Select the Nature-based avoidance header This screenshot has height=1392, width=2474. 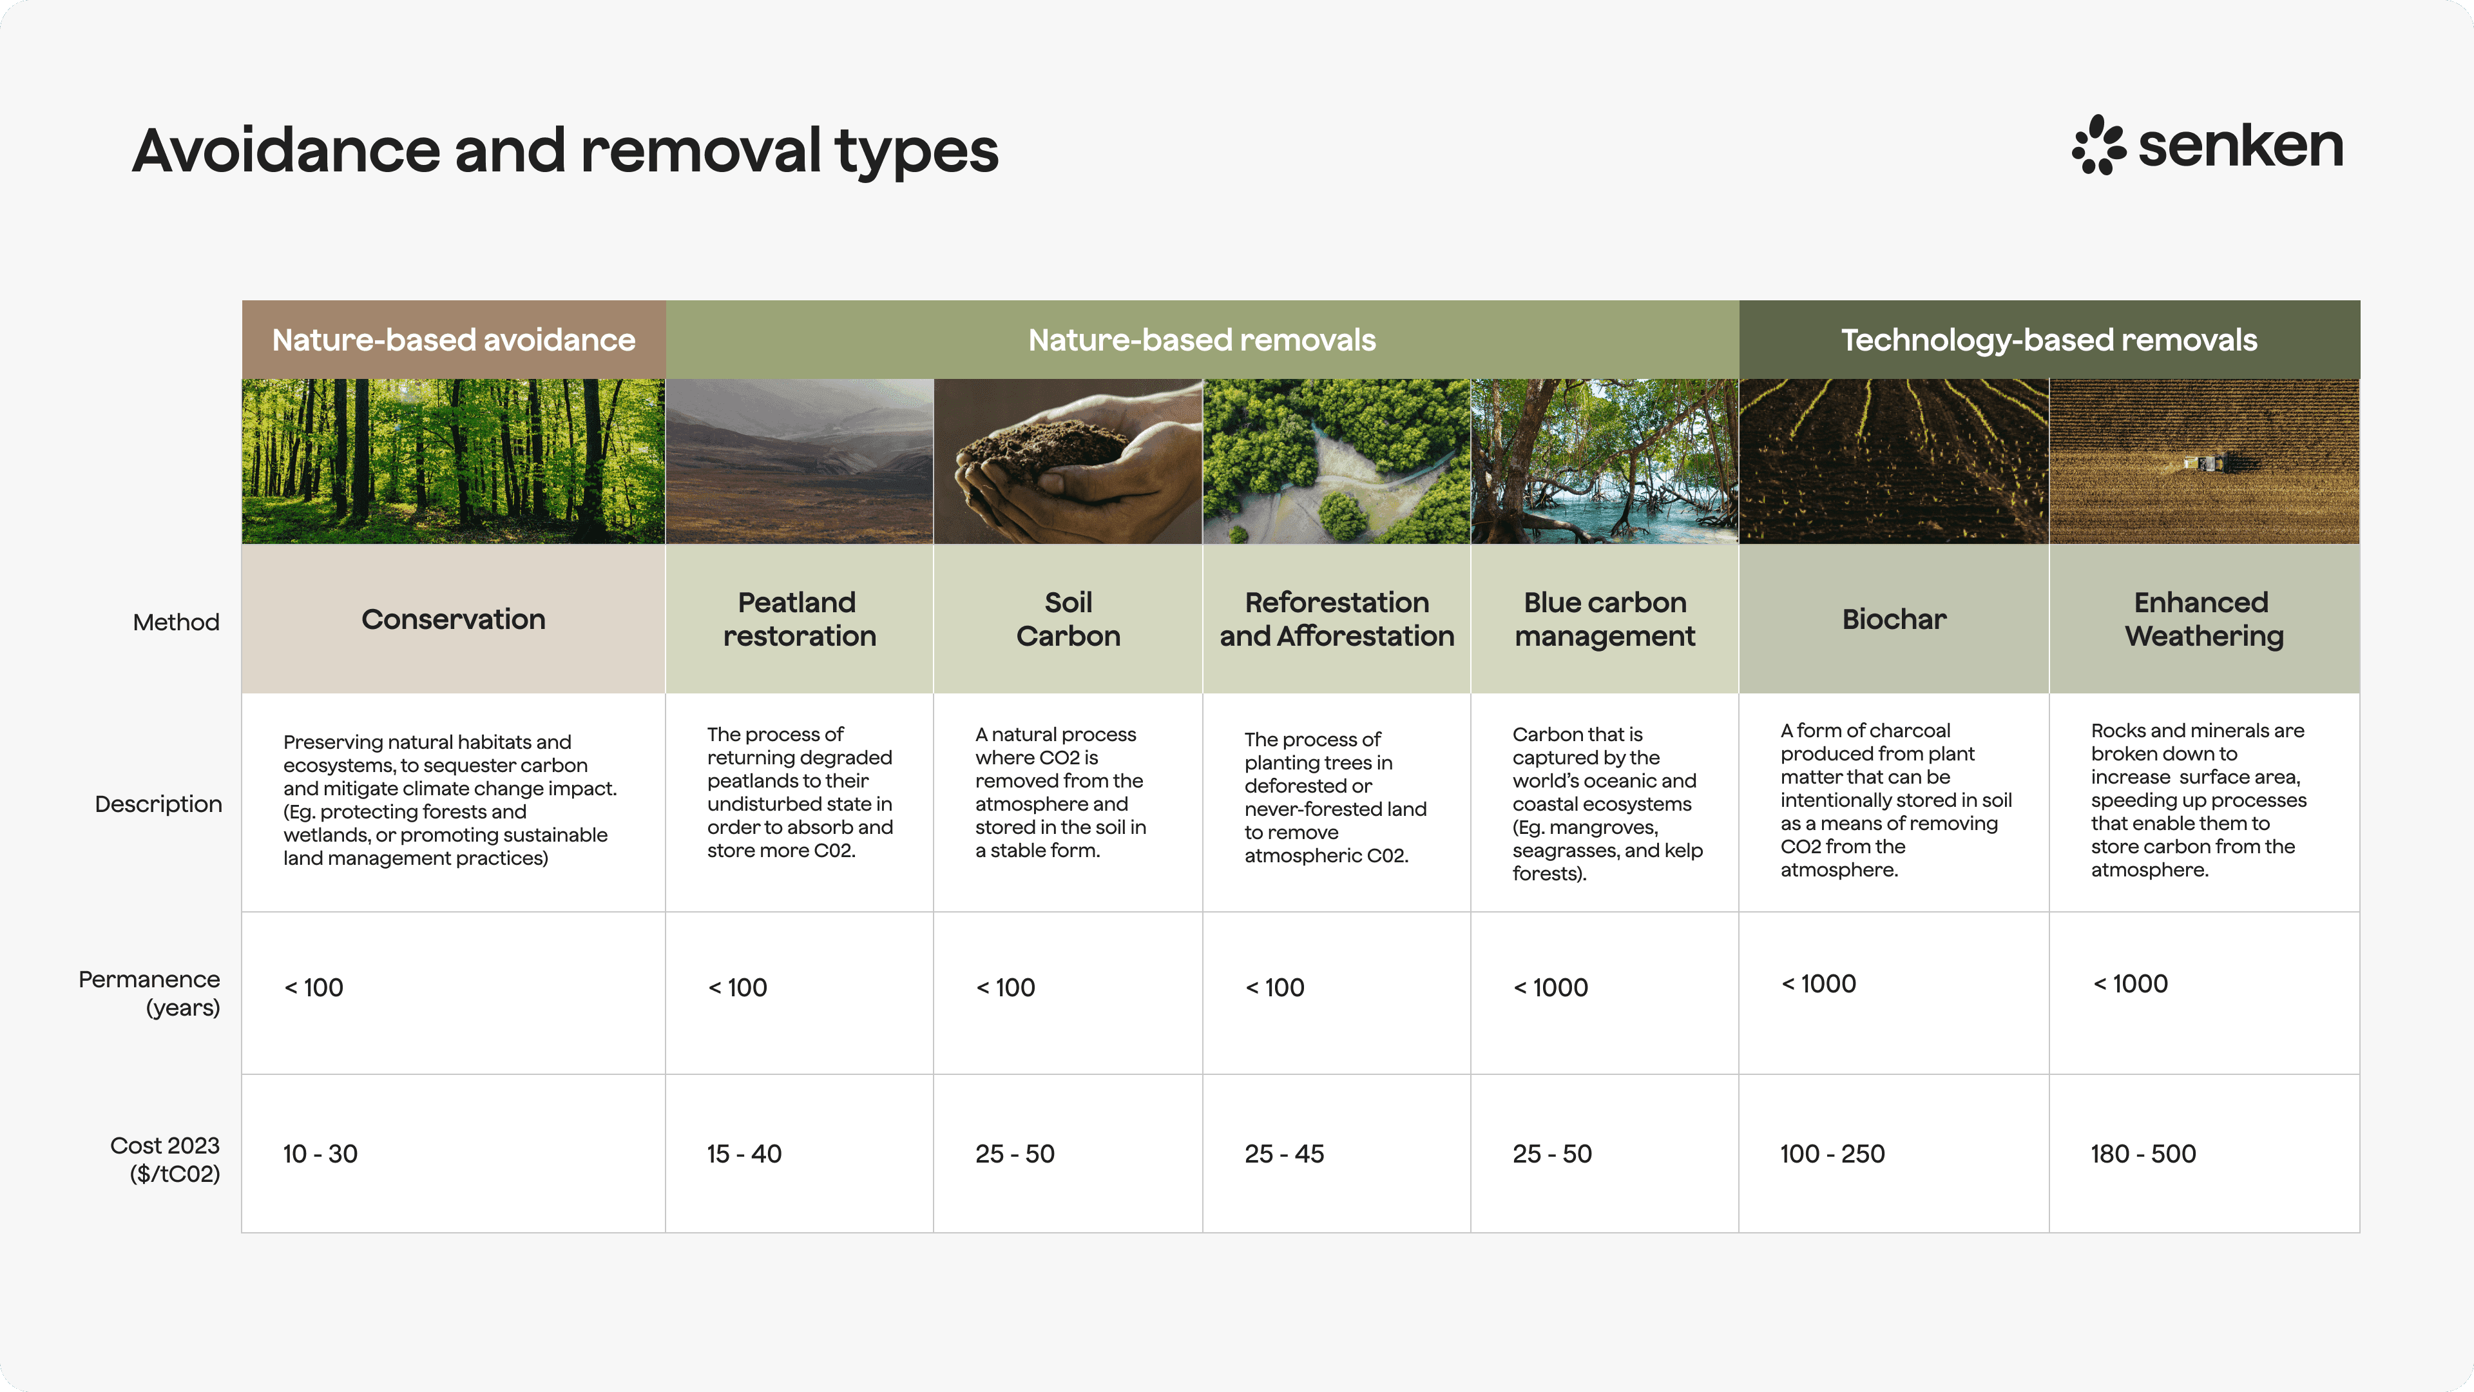454,339
